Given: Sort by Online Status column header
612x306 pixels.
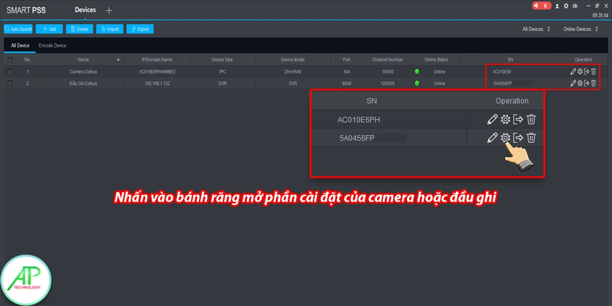Looking at the screenshot, I should [x=436, y=60].
